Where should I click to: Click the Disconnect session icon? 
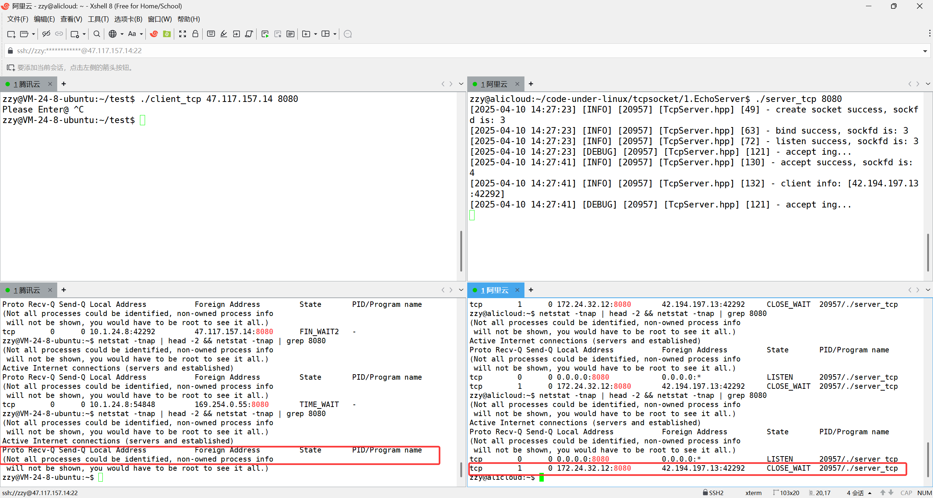click(46, 34)
